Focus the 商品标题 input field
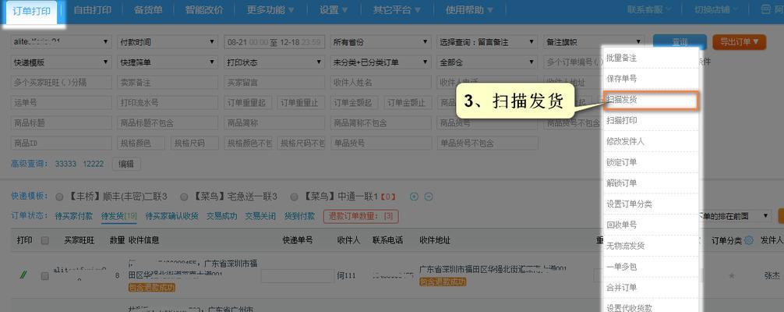The image size is (784, 312). coord(61,122)
